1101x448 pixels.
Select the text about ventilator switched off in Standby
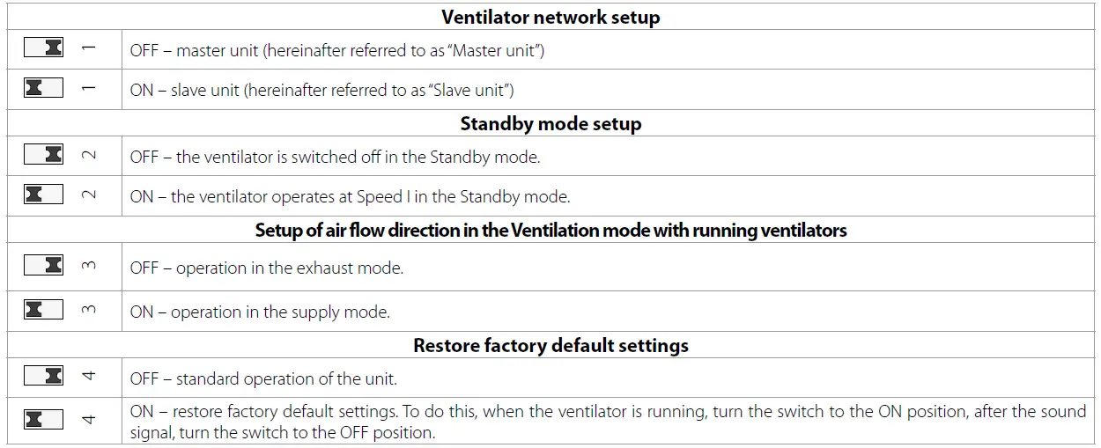click(x=335, y=158)
